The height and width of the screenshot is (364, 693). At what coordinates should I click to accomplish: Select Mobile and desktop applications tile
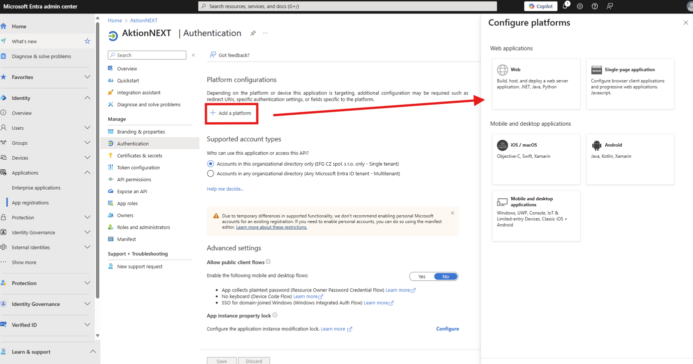(x=536, y=216)
